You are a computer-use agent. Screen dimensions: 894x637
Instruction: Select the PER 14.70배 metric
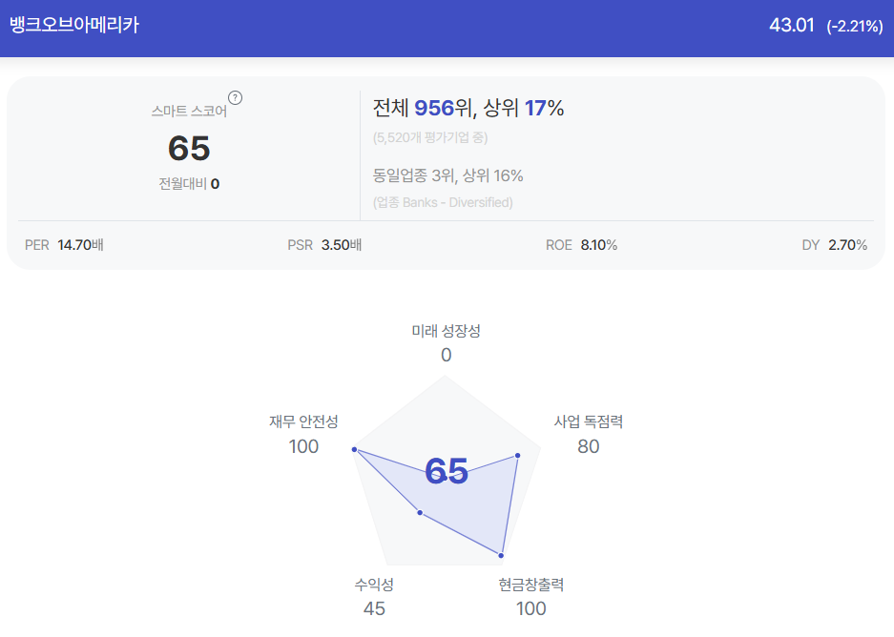[x=64, y=245]
